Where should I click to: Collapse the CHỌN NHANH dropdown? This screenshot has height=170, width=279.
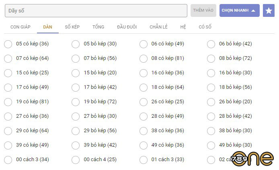click(x=239, y=10)
